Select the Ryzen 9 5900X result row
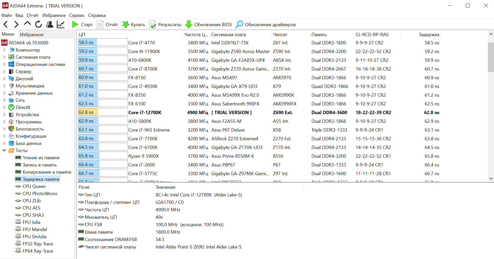This screenshot has width=494, height=259. 259,156
